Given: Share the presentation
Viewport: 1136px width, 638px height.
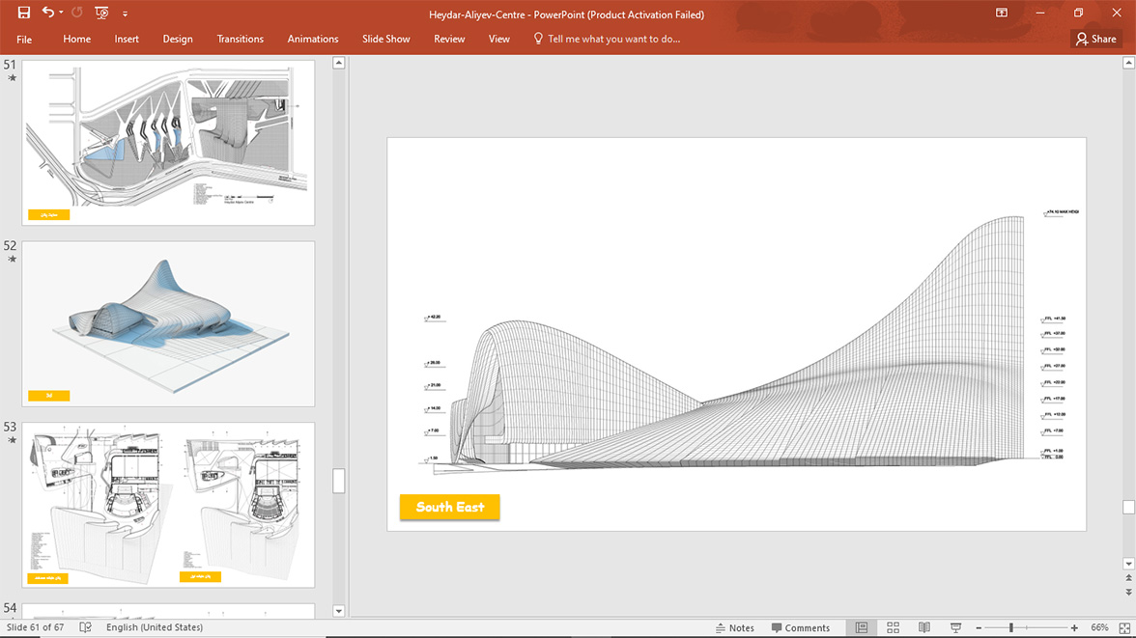Looking at the screenshot, I should click(x=1096, y=40).
